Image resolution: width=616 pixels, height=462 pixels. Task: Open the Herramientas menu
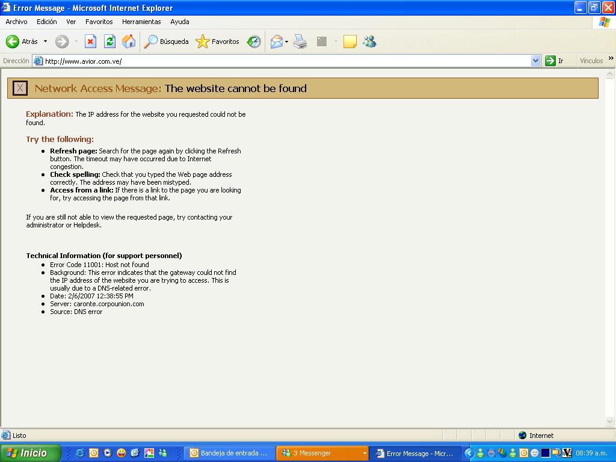click(x=141, y=22)
